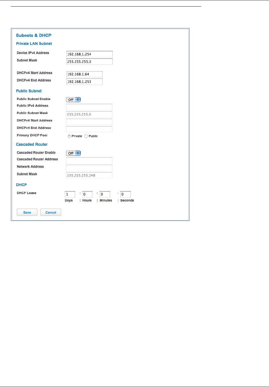This screenshot has width=269, height=387.
Task: Click the Days label under lease
Action: pyautogui.click(x=69, y=200)
